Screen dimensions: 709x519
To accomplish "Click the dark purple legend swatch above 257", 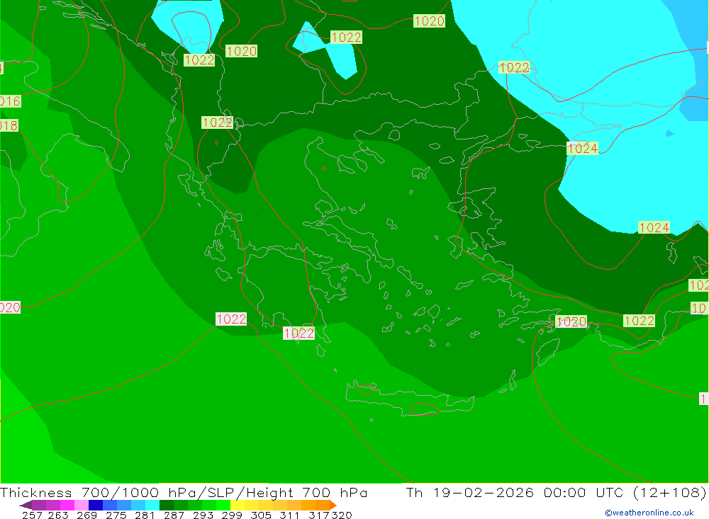I will pyautogui.click(x=39, y=505).
